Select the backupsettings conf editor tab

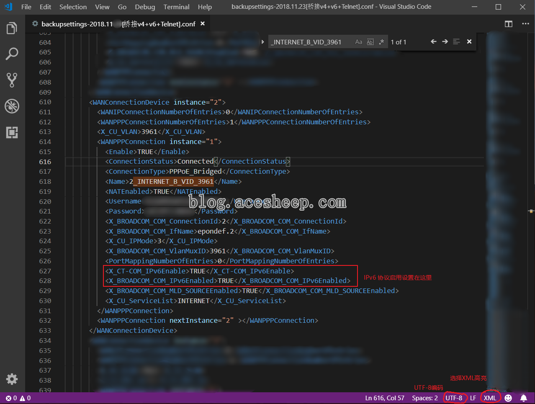[118, 24]
